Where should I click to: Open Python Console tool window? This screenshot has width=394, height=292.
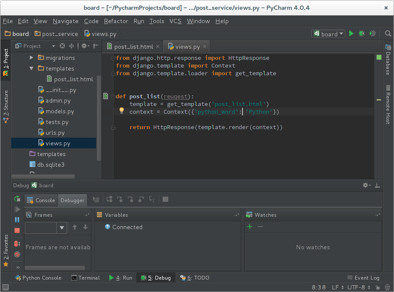pyautogui.click(x=38, y=278)
